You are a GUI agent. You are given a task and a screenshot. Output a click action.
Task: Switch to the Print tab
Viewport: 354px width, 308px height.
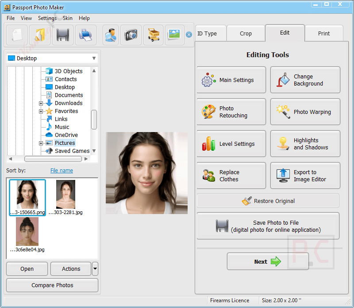coord(324,34)
